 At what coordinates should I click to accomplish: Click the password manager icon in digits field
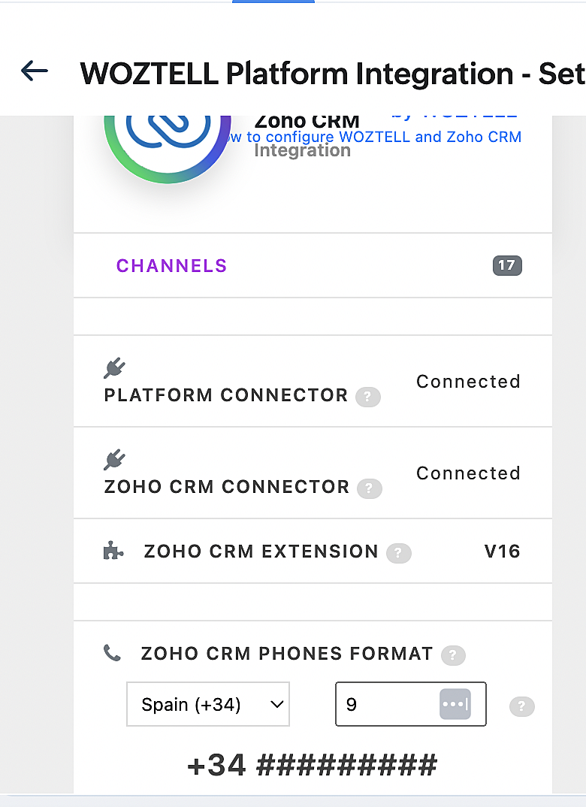click(455, 704)
